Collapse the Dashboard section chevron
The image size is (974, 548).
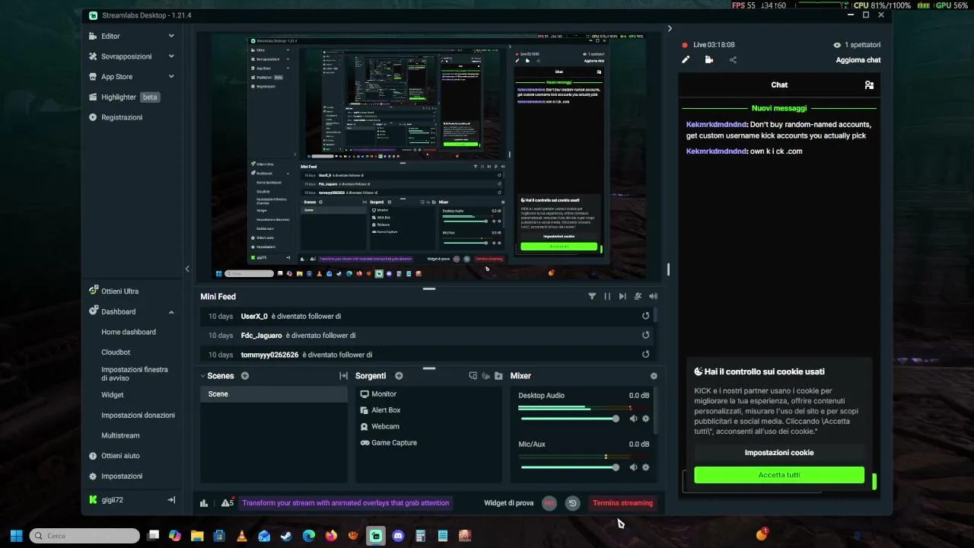(x=171, y=312)
